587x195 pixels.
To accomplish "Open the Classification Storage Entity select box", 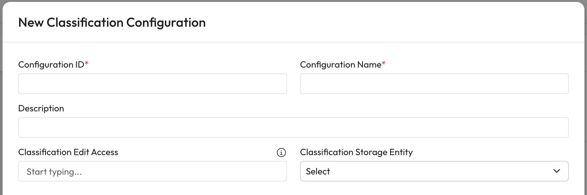I will click(x=434, y=171).
